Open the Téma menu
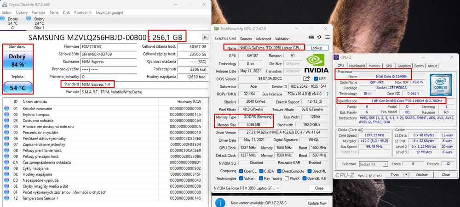Viewport: 460px width, 207px height. point(54,12)
